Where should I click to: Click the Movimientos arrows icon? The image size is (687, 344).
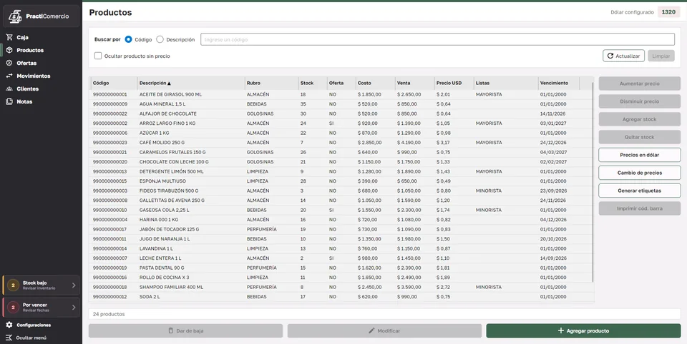[9, 76]
